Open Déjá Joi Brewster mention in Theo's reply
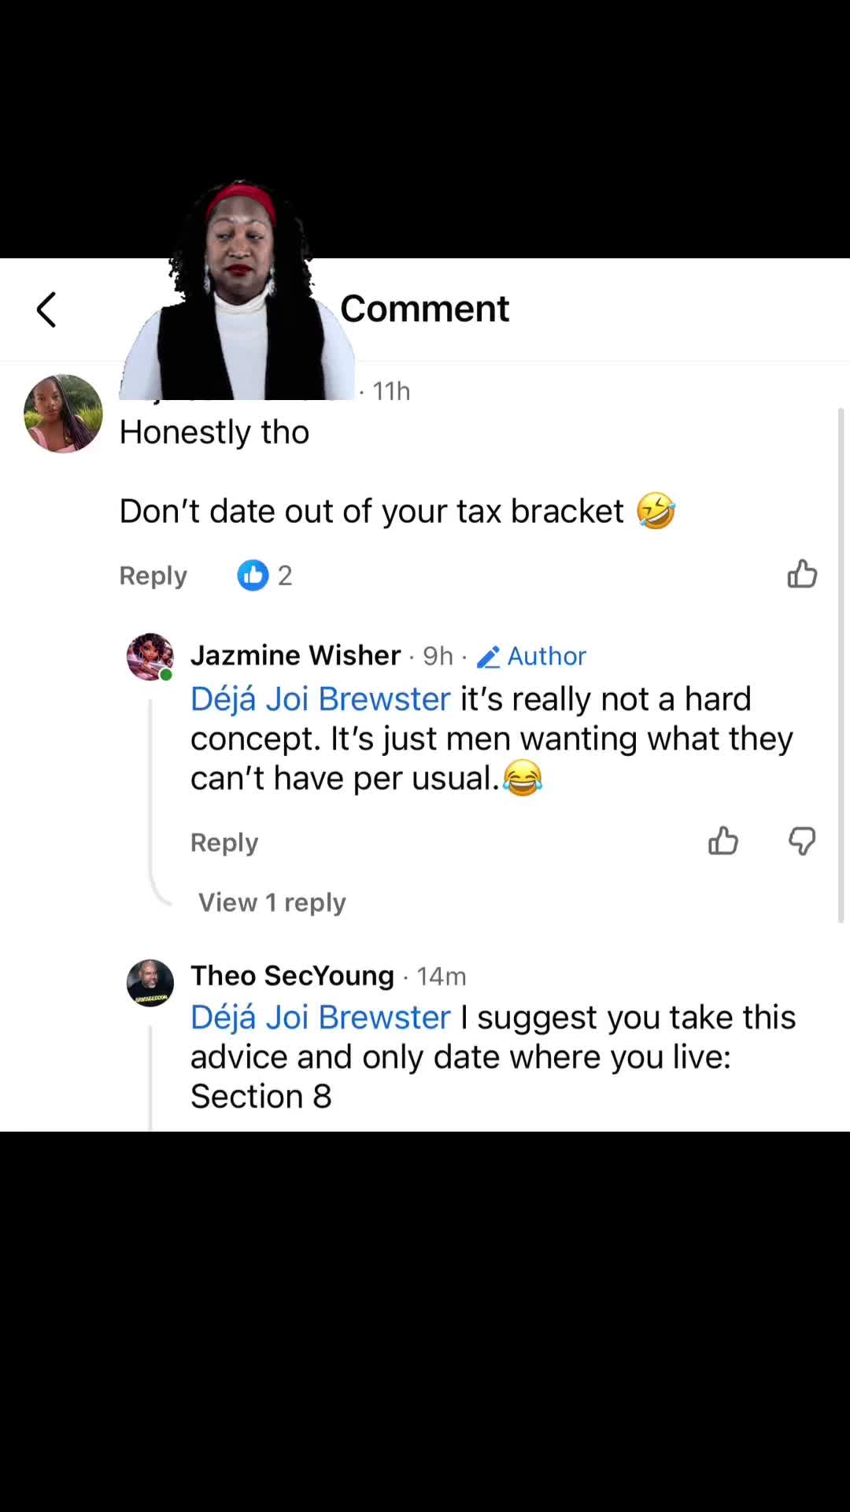This screenshot has height=1512, width=850. 320,1017
